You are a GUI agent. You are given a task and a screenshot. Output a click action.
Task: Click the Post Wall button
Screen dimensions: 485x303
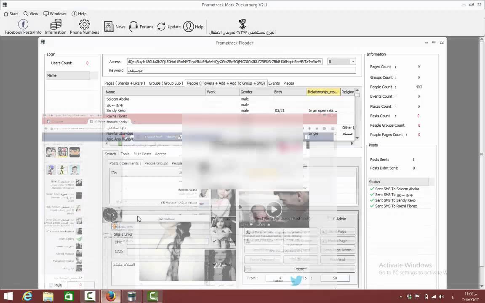pyautogui.click(x=338, y=259)
